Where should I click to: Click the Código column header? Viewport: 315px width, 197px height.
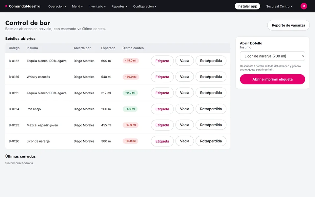click(14, 48)
